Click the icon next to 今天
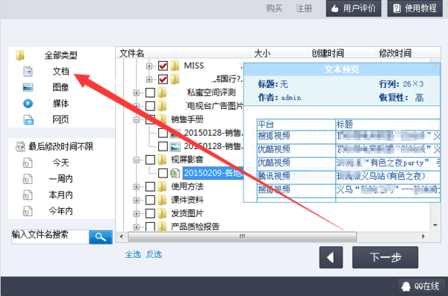The width and height of the screenshot is (448, 296). pos(28,163)
